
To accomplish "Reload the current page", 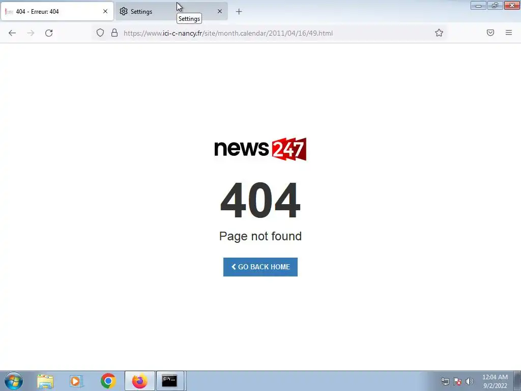I will [49, 33].
